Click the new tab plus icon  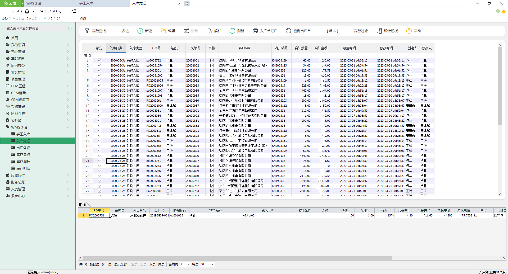click(x=187, y=3)
